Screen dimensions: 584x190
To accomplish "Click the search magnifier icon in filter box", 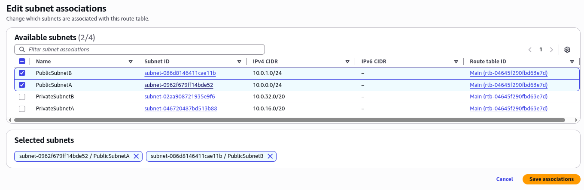I will coord(22,50).
